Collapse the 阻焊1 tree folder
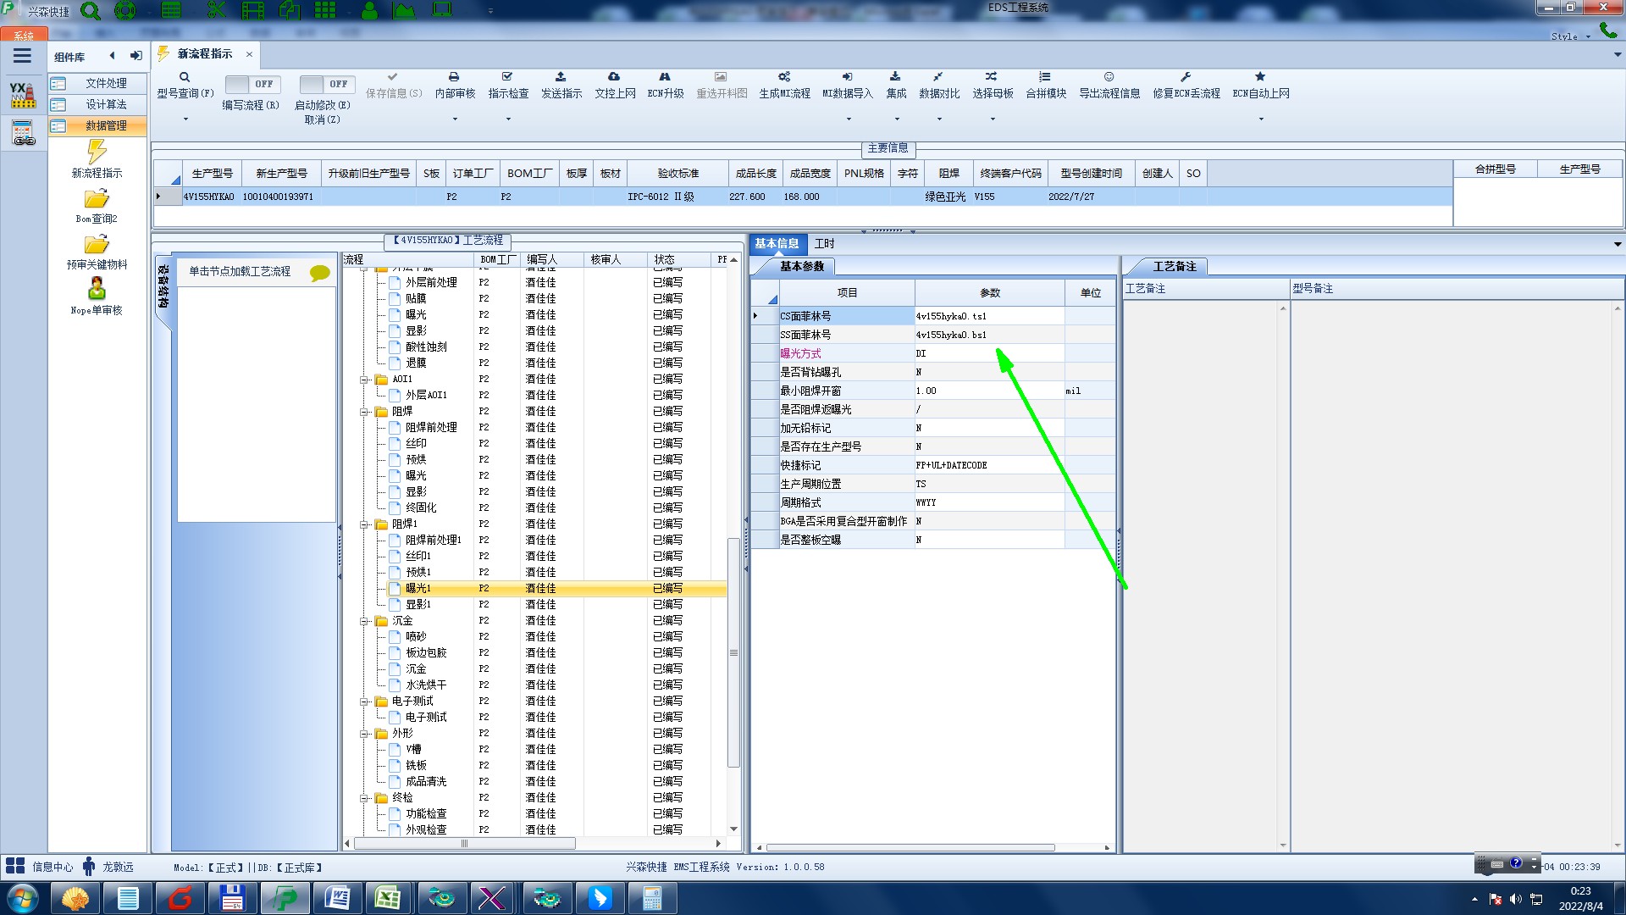This screenshot has height=915, width=1626. 364,524
